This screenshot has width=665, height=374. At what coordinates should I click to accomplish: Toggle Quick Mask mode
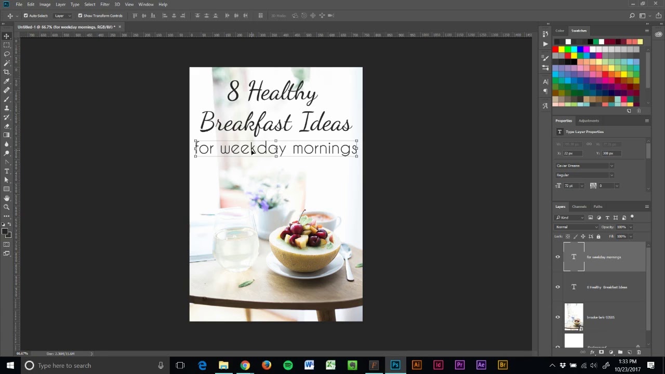pyautogui.click(x=7, y=244)
